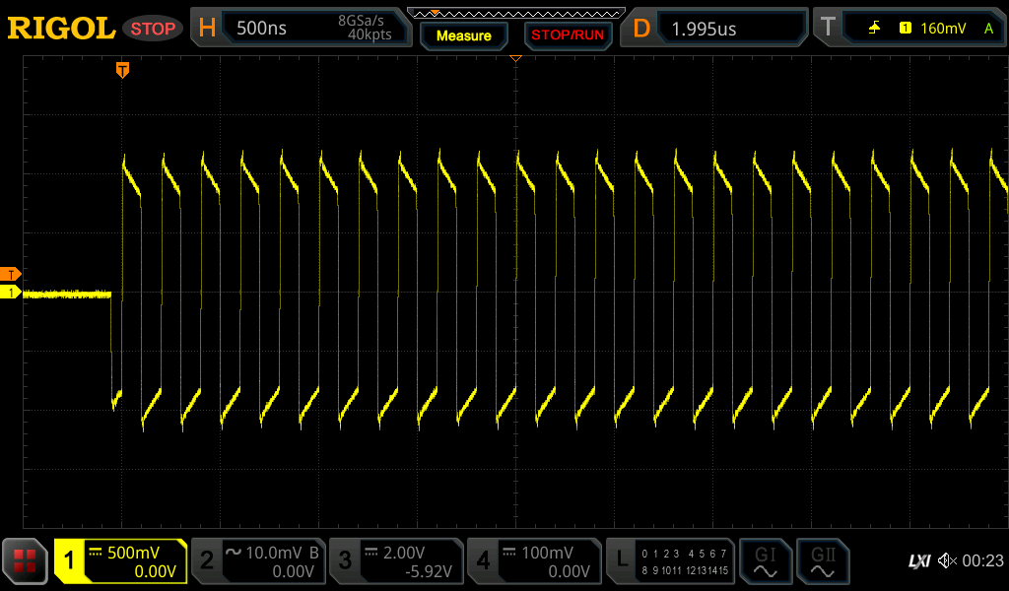Viewport: 1009px width, 591px height.
Task: Open the red grid function menu icon
Action: click(x=25, y=561)
